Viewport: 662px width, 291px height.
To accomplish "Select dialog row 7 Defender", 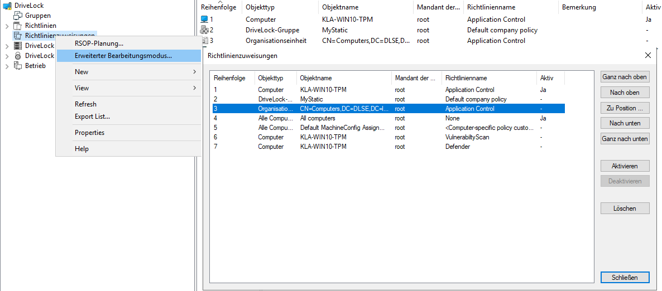I will 388,147.
